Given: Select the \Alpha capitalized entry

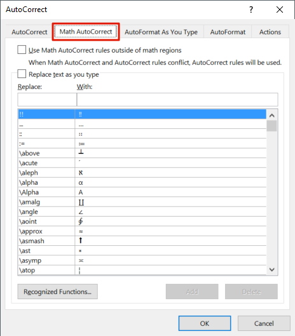Looking at the screenshot, I should pyautogui.click(x=142, y=192).
